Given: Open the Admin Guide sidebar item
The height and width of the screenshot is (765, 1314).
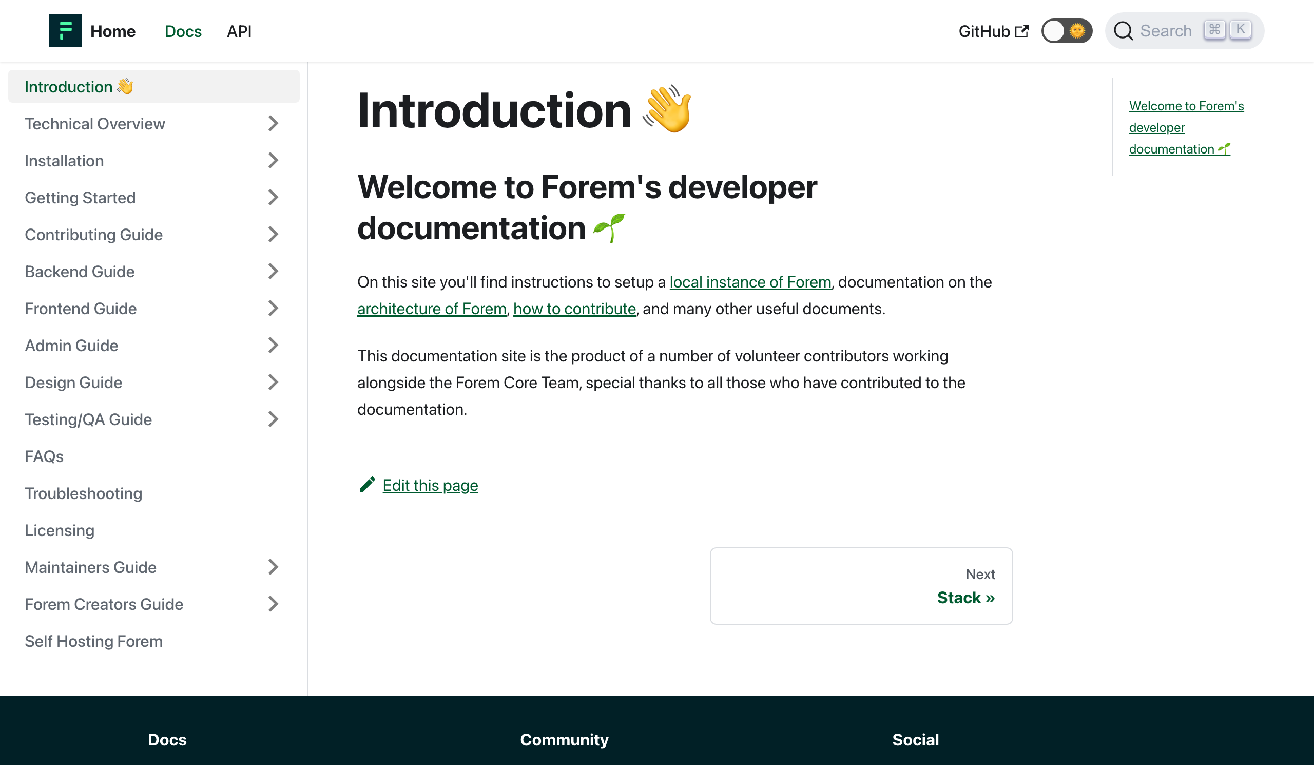Looking at the screenshot, I should point(71,345).
